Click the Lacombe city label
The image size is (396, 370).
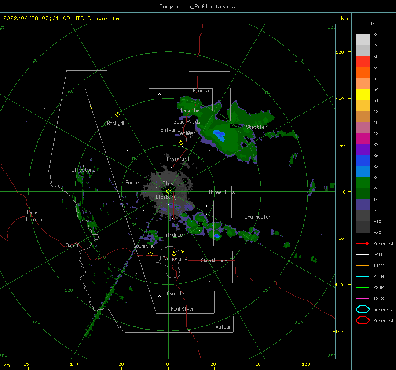(x=190, y=110)
